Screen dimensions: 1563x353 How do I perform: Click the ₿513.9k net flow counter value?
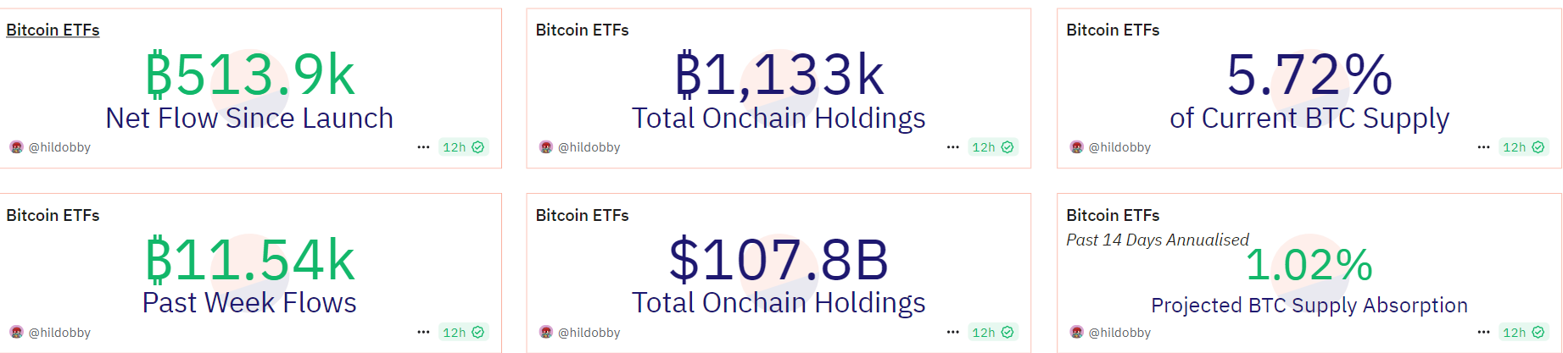(x=249, y=75)
